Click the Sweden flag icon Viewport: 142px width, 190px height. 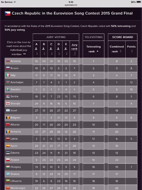(x=8, y=89)
